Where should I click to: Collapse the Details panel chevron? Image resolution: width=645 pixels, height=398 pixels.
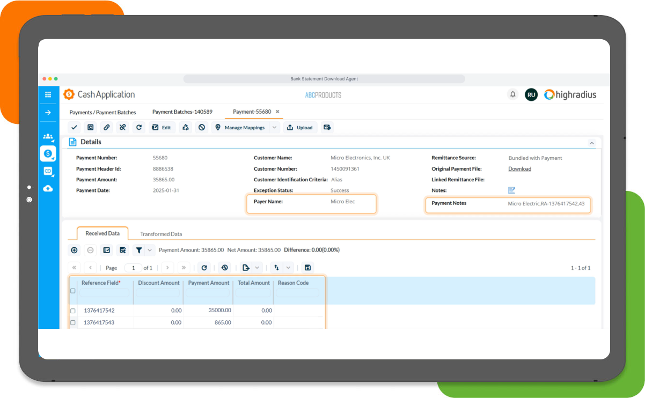pyautogui.click(x=591, y=143)
